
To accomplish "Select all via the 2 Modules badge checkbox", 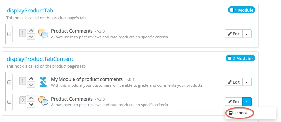I will click(x=230, y=58).
